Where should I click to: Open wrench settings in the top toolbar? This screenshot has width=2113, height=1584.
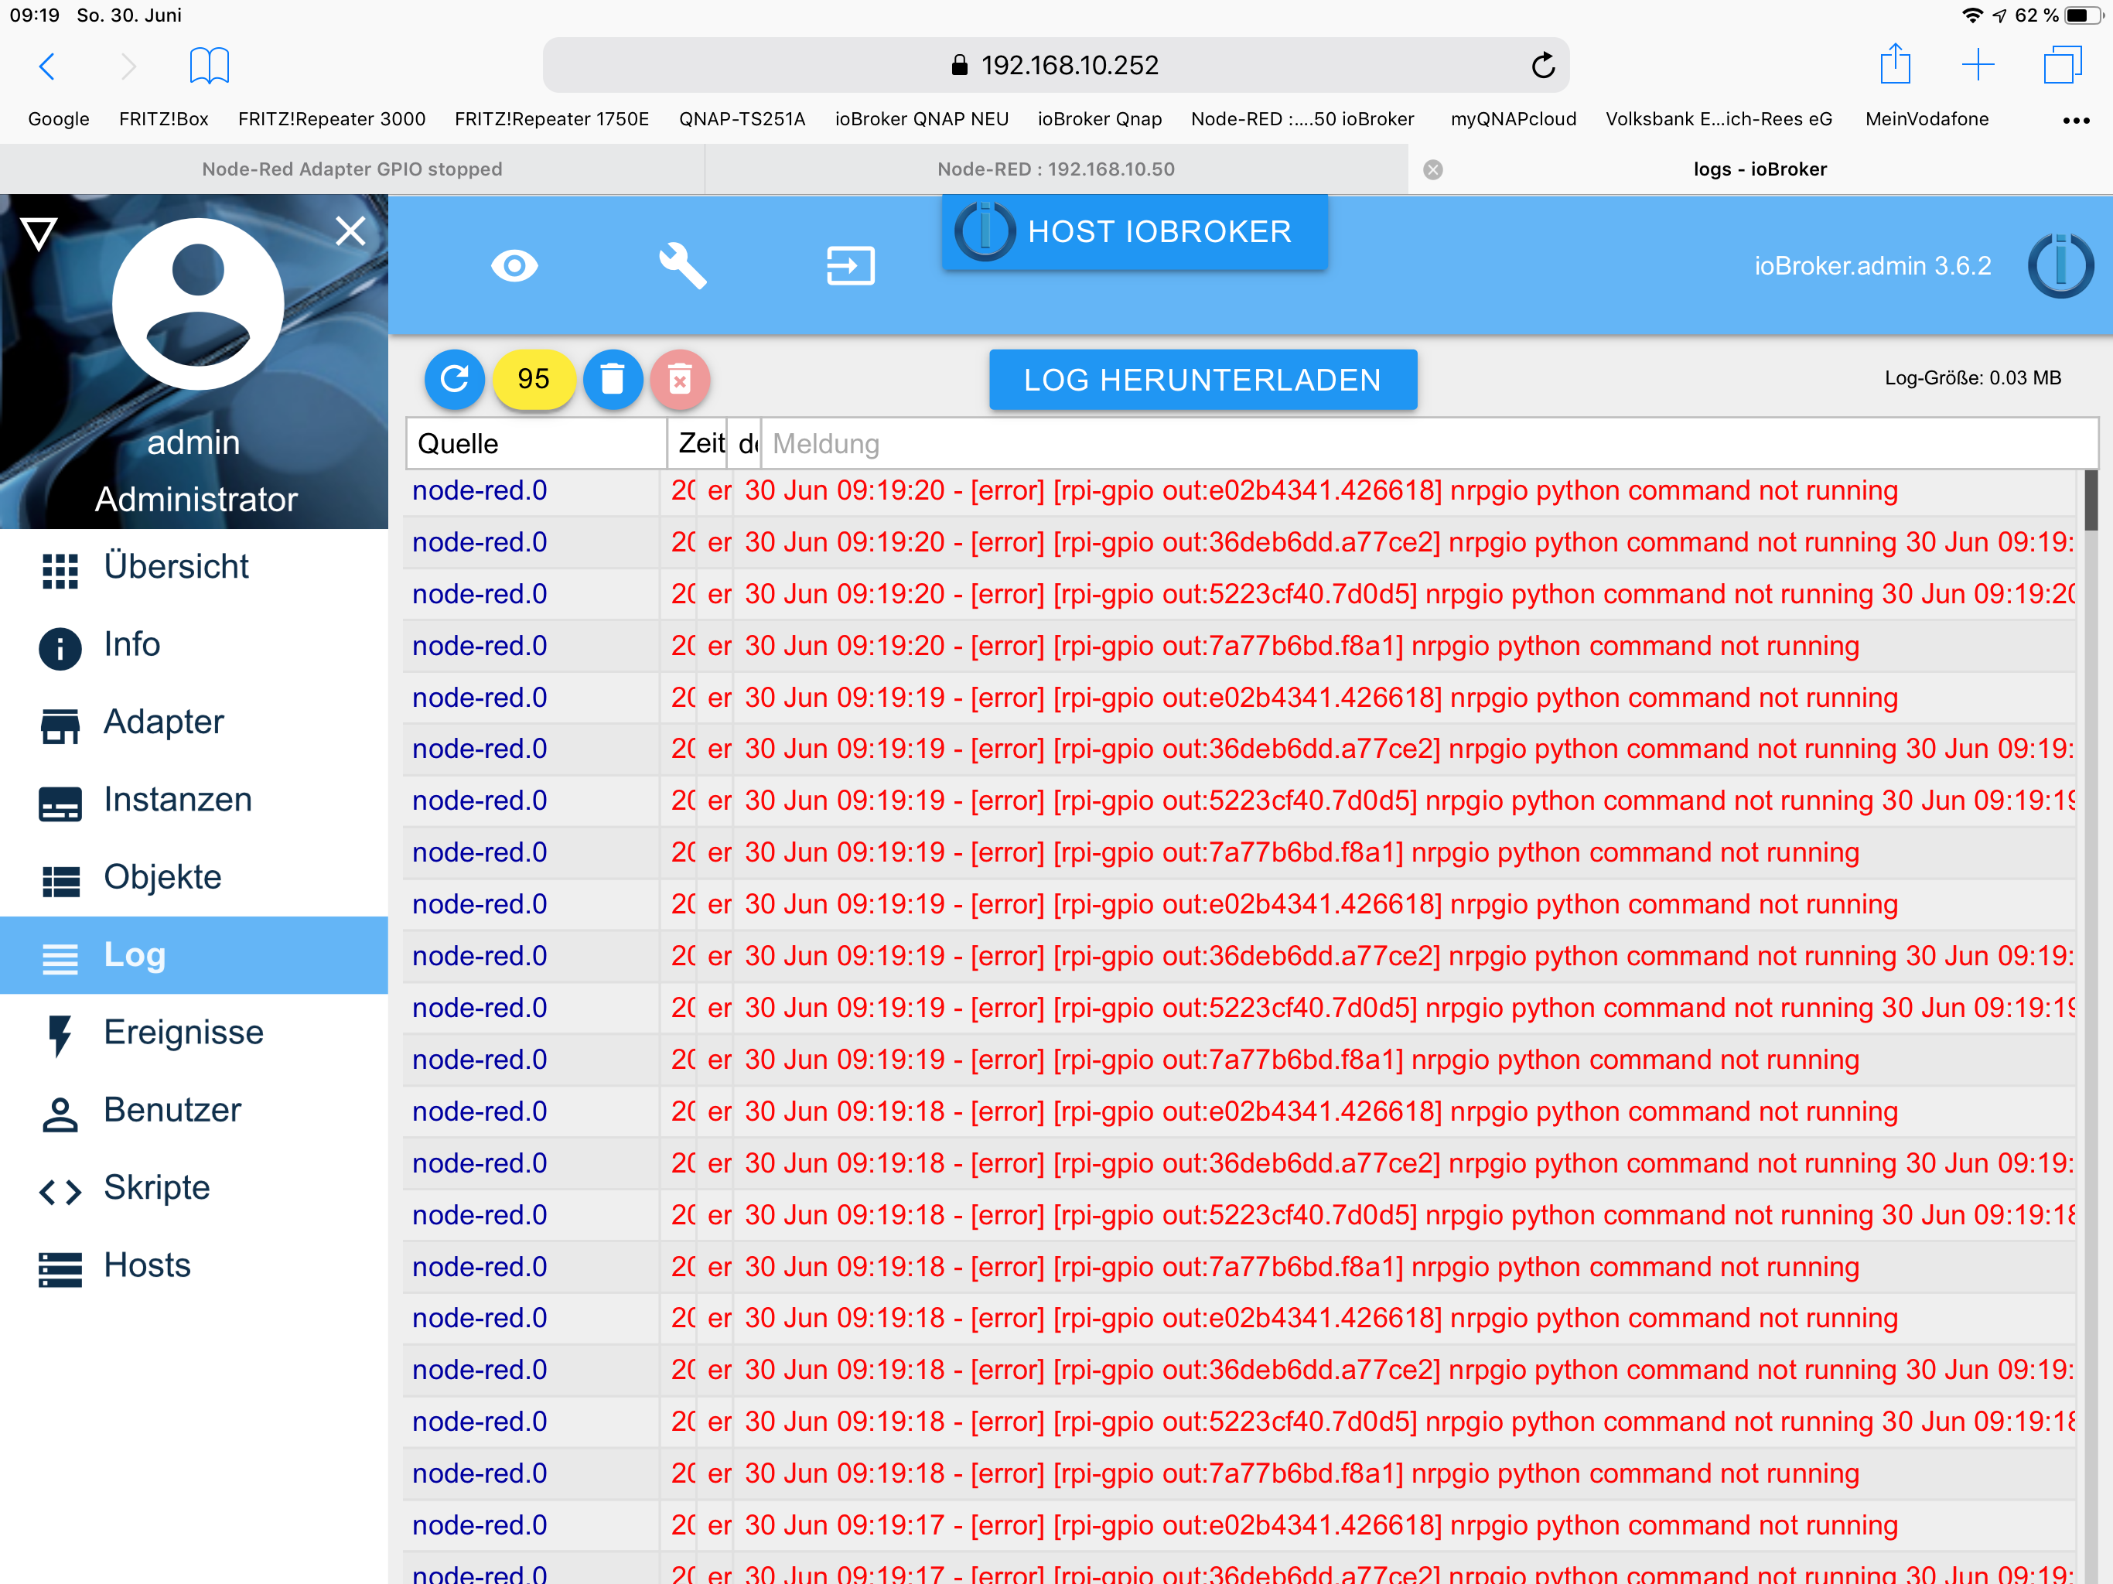pyautogui.click(x=682, y=265)
